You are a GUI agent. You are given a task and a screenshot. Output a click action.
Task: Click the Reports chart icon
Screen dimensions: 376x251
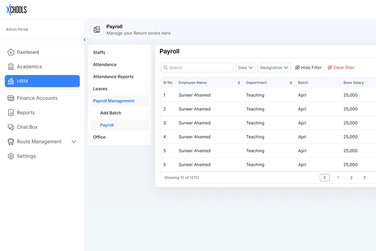pyautogui.click(x=11, y=113)
